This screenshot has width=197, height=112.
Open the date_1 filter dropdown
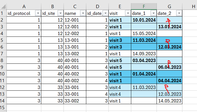coord(153,13)
